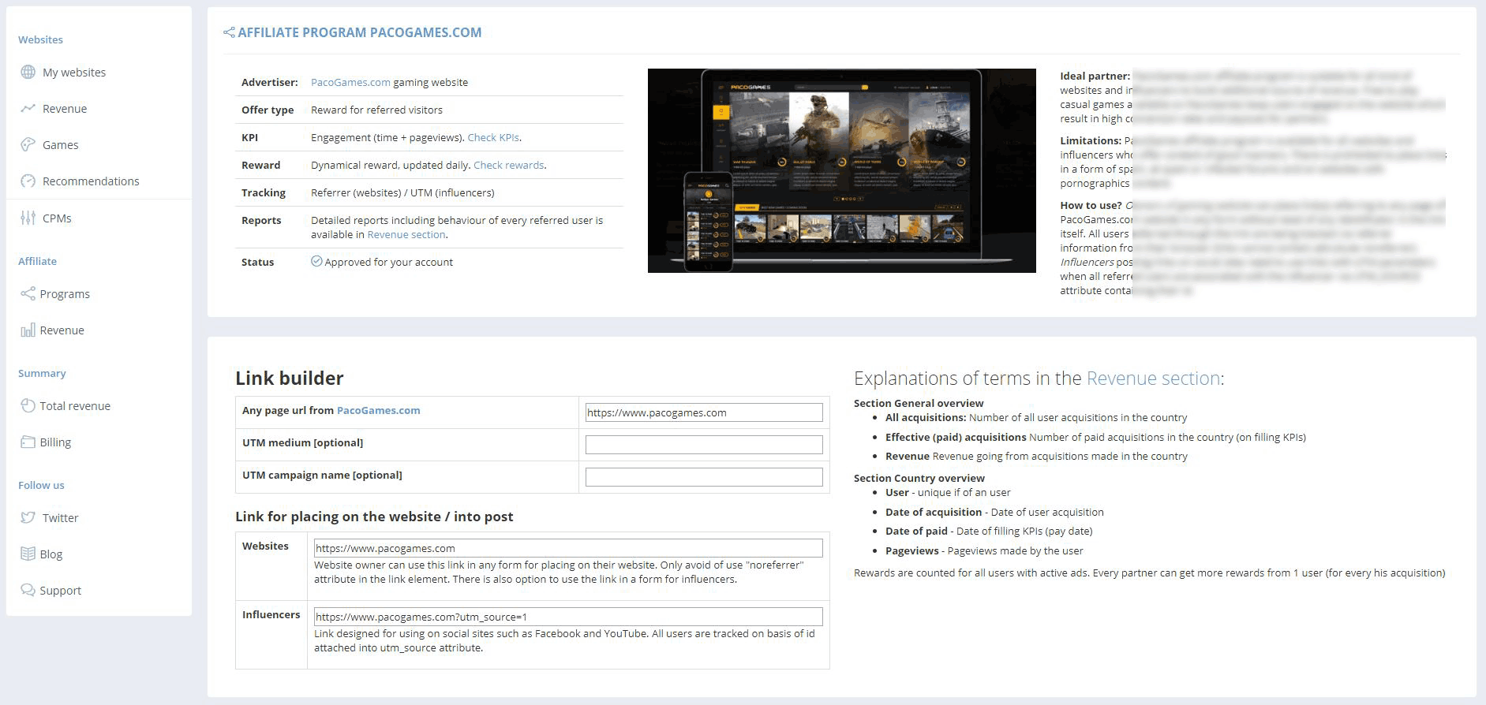1486x705 pixels.
Task: Click 'Limitations:' label
Action: (1091, 140)
